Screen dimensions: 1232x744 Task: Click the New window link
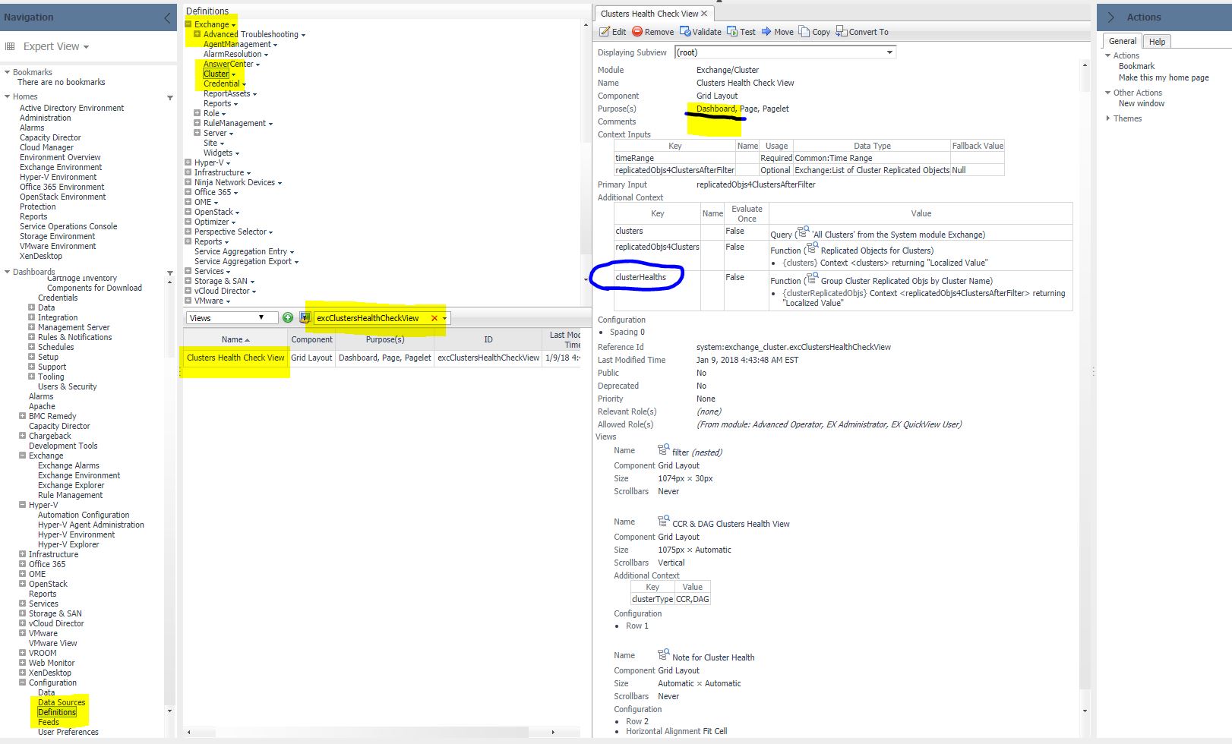(1141, 103)
